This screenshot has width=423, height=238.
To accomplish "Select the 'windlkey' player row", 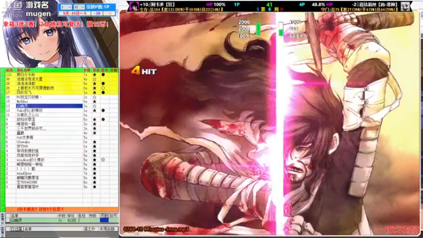I will 62,173.
